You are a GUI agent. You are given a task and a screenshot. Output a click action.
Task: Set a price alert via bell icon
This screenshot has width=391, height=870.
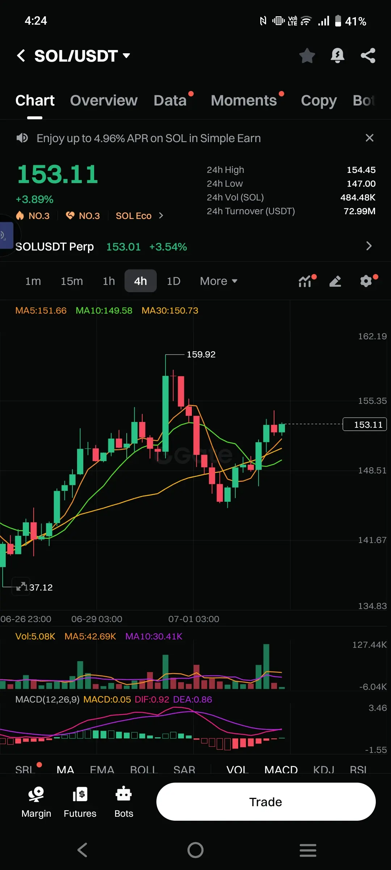[x=337, y=55]
